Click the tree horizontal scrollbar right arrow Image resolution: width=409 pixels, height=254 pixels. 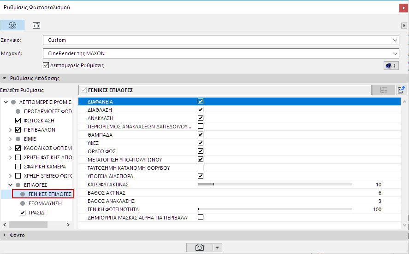[x=68, y=225]
